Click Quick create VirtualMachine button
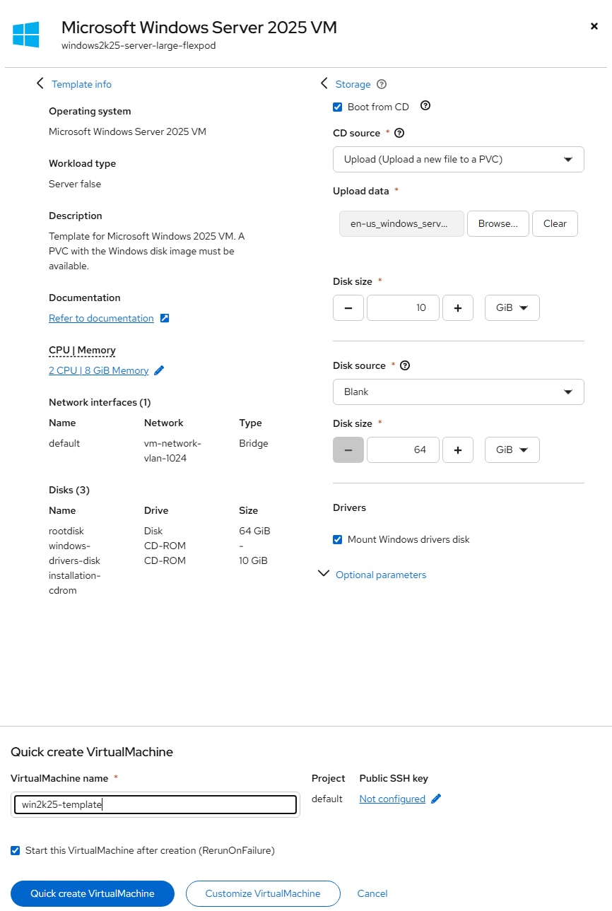This screenshot has width=612, height=911. [93, 893]
